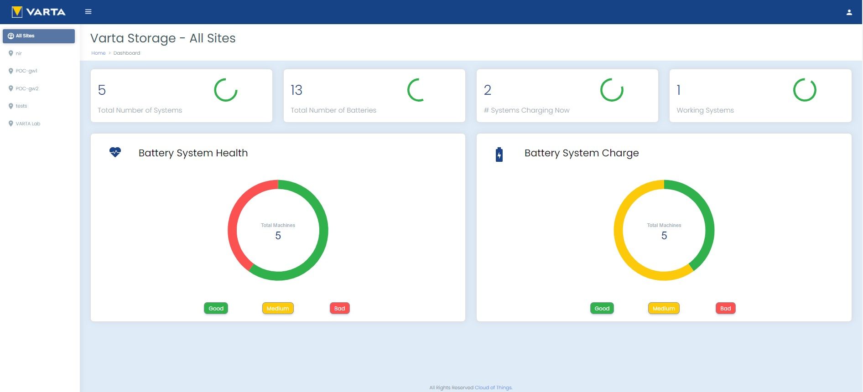The image size is (863, 392).
Task: Click the Total Number of Systems label
Action: point(140,110)
